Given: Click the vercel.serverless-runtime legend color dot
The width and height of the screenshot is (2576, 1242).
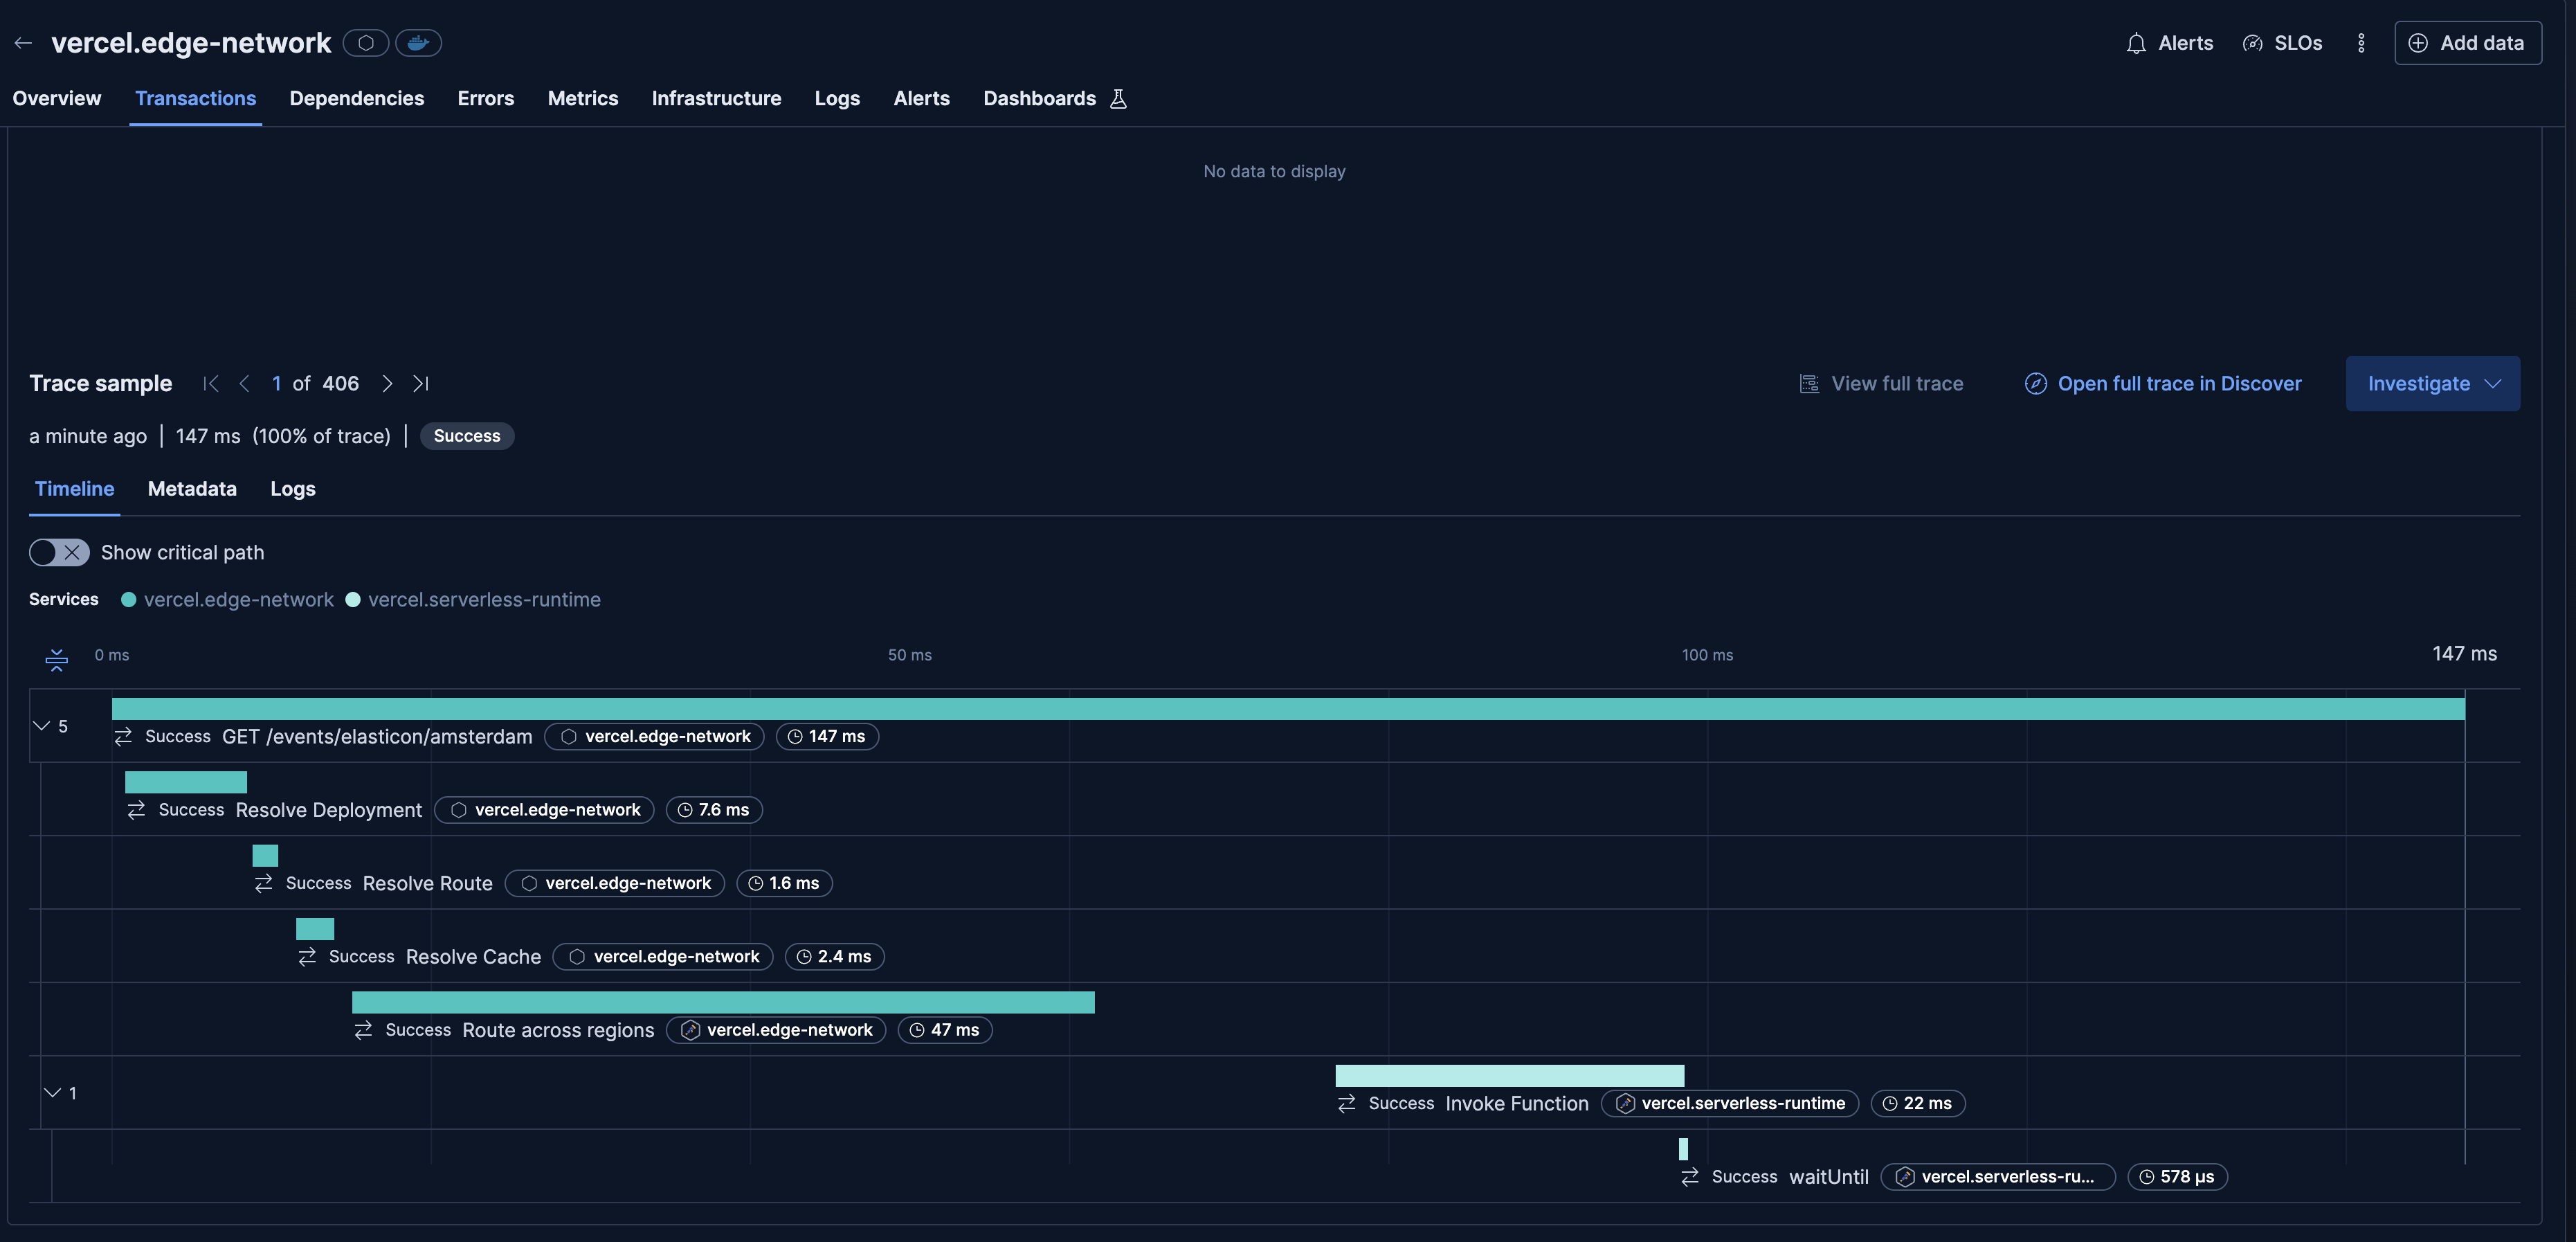Looking at the screenshot, I should point(353,600).
